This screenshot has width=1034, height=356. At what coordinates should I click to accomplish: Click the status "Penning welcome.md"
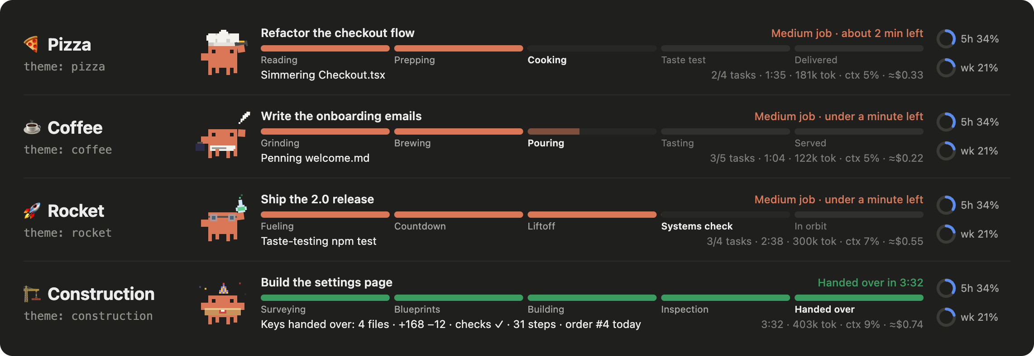[315, 158]
